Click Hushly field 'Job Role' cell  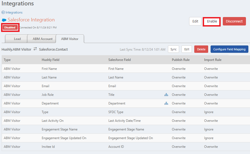coord(48,95)
